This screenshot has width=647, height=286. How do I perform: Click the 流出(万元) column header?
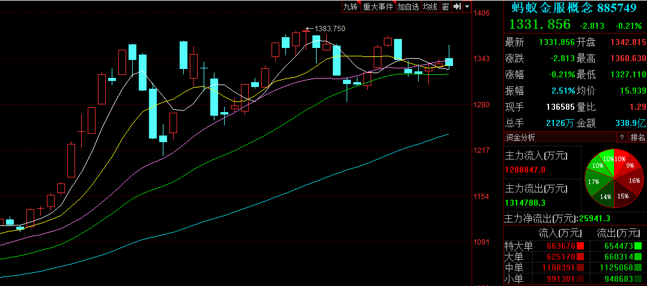pyautogui.click(x=618, y=234)
